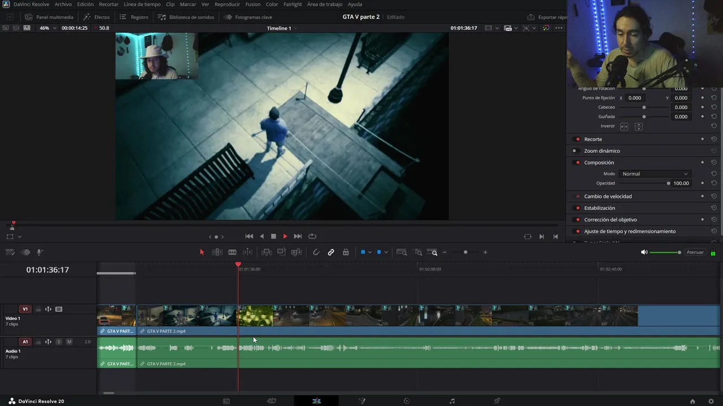723x406 pixels.
Task: Open the Archivo menu
Action: point(63,5)
